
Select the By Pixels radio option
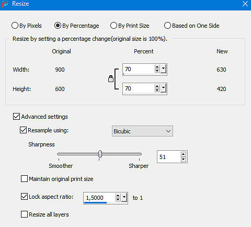27,26
